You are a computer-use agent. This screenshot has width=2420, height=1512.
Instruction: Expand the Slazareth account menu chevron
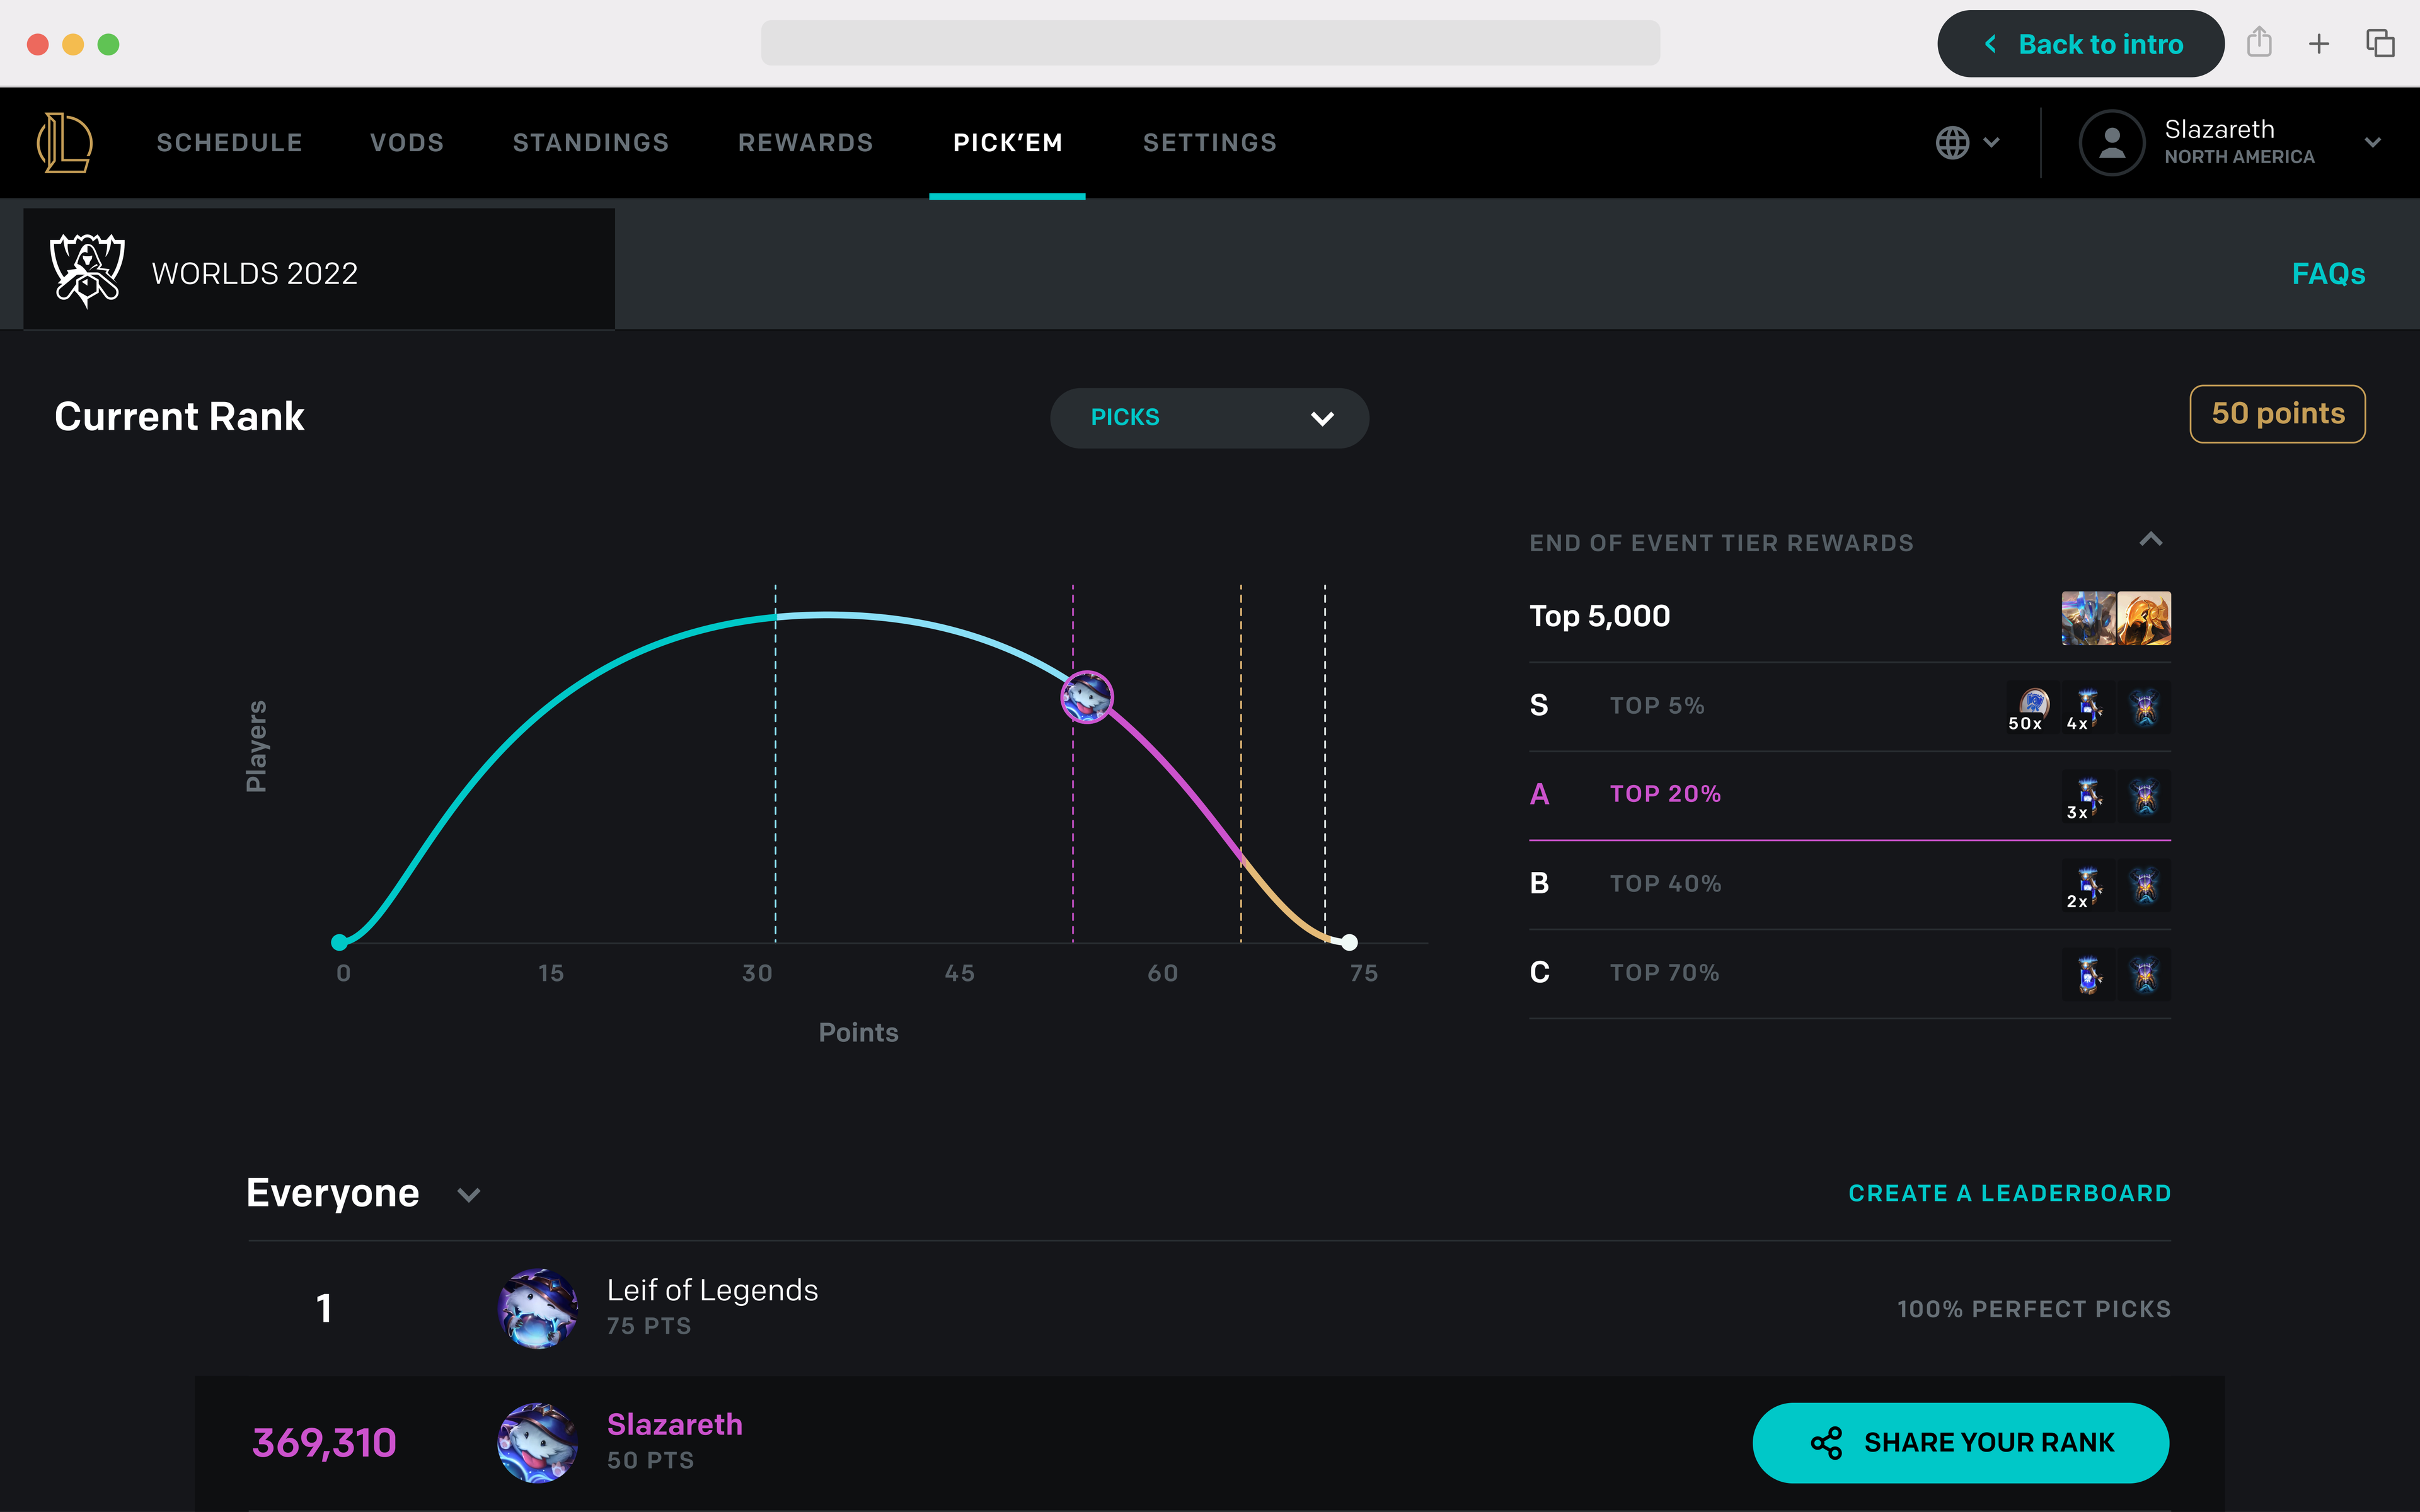[2372, 142]
